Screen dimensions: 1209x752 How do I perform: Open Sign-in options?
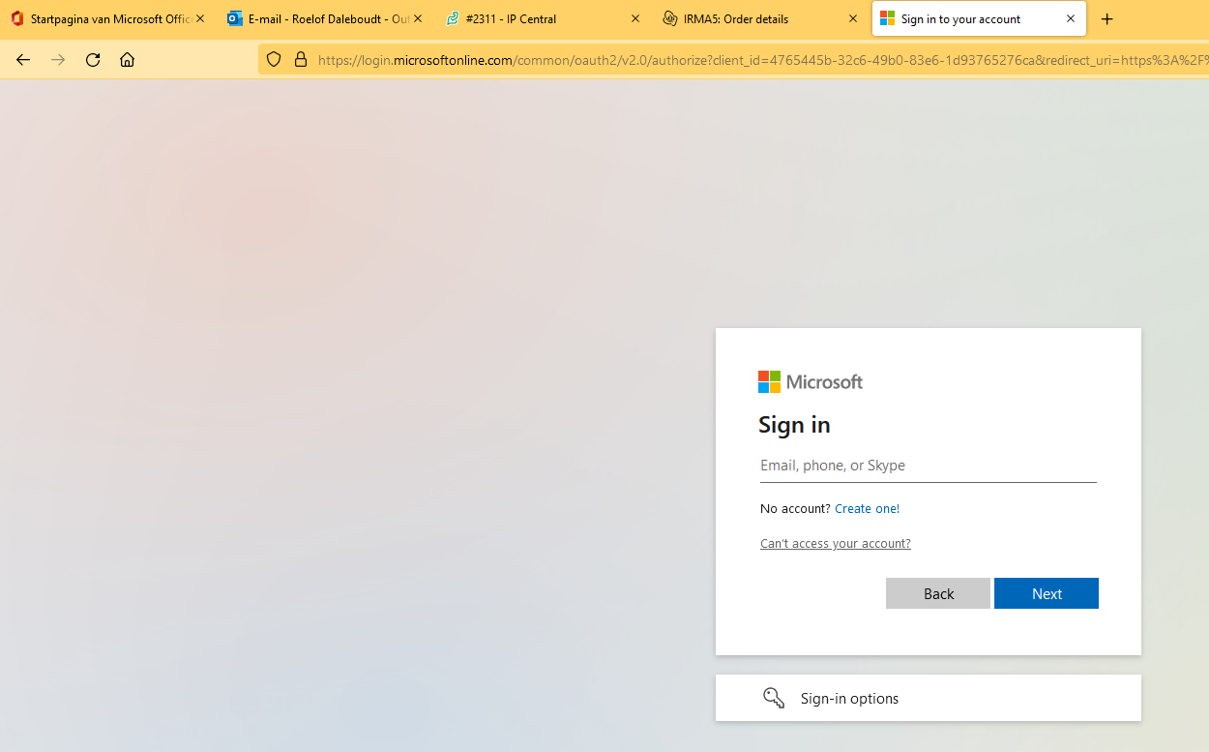tap(929, 698)
